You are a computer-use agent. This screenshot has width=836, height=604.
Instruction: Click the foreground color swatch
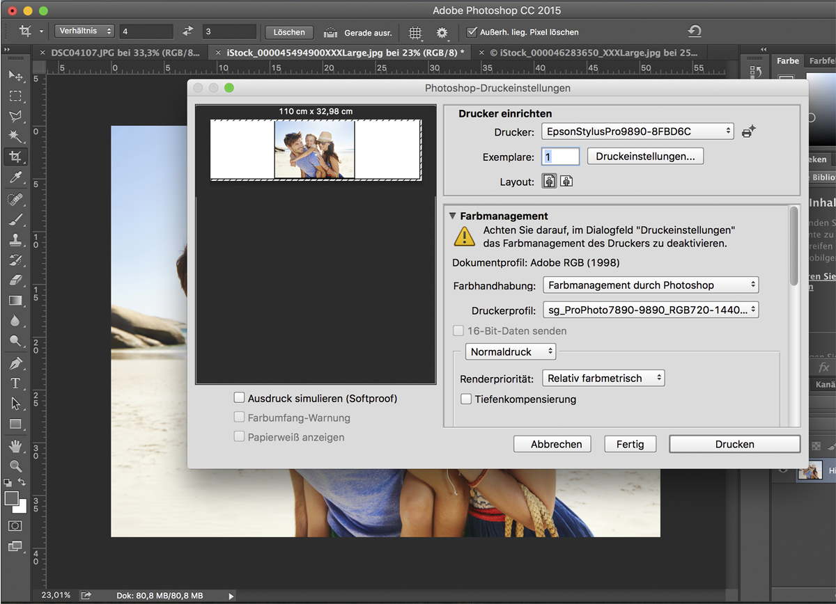[x=11, y=498]
